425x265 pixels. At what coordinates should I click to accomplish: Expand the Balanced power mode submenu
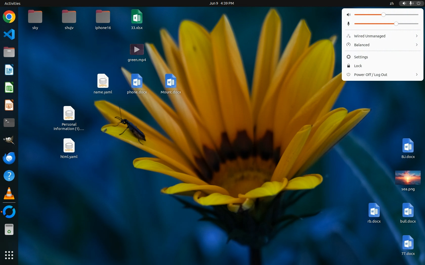[382, 45]
